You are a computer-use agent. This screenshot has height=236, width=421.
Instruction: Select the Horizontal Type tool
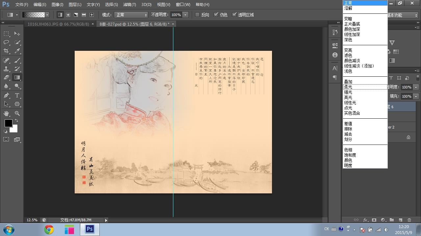pos(17,95)
